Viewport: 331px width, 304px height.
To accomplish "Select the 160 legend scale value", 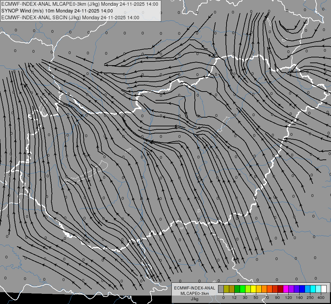I will point(299,298).
